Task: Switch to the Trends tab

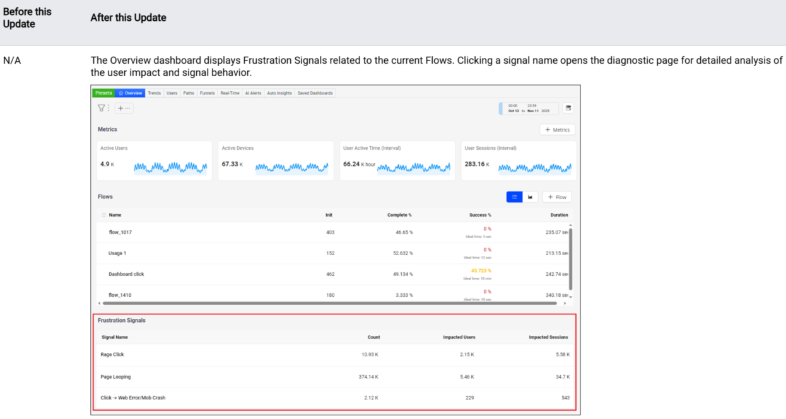Action: point(155,93)
